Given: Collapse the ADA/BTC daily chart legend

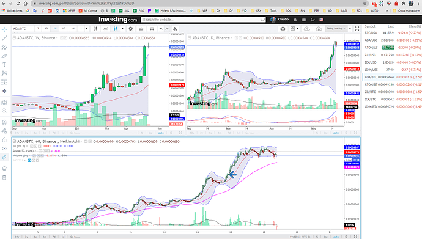Looking at the screenshot, I should click(x=190, y=38).
